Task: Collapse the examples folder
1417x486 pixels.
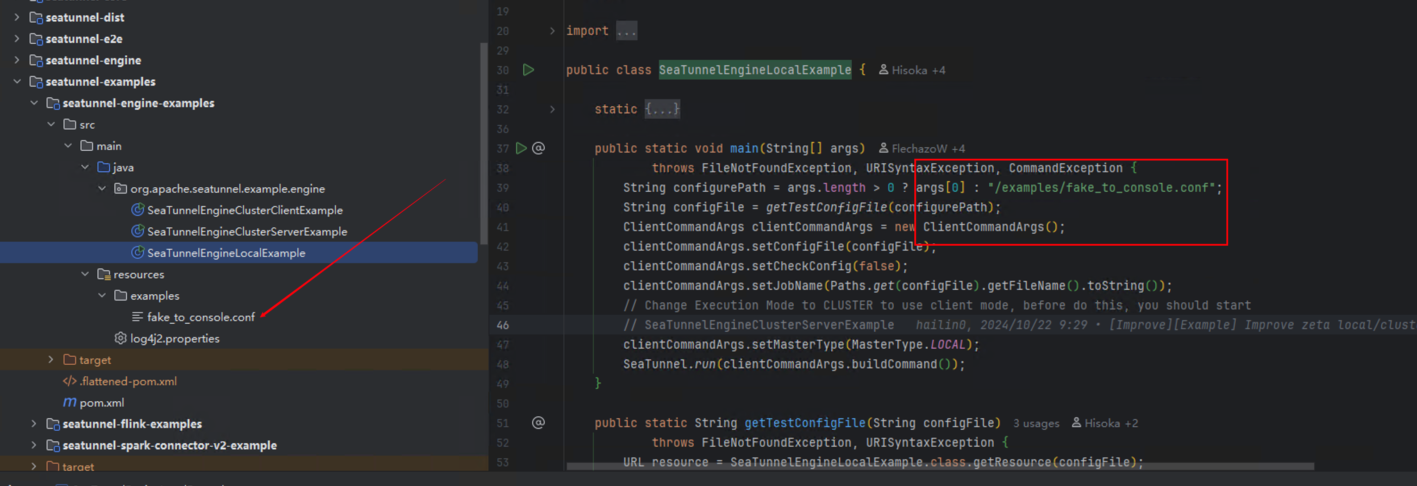Action: [102, 296]
